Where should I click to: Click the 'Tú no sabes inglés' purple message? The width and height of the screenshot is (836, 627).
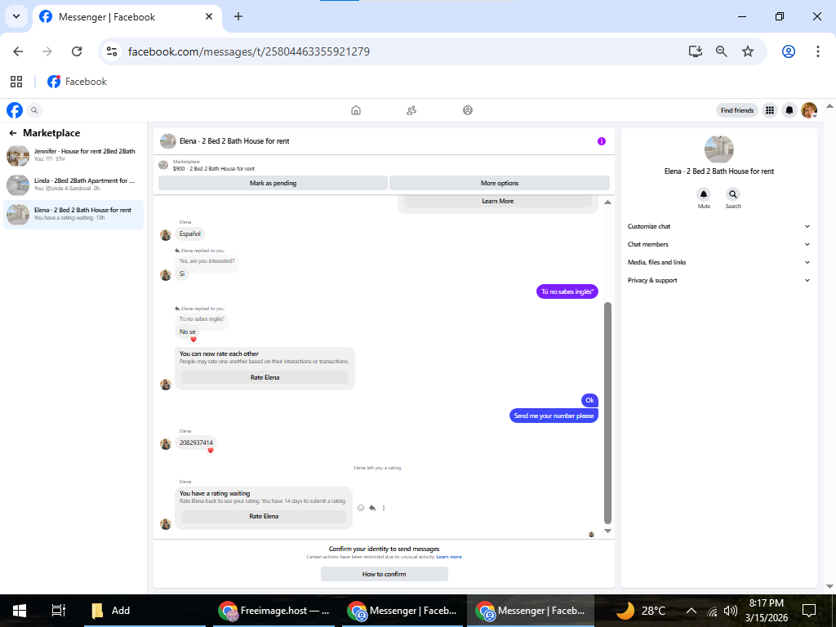[567, 291]
